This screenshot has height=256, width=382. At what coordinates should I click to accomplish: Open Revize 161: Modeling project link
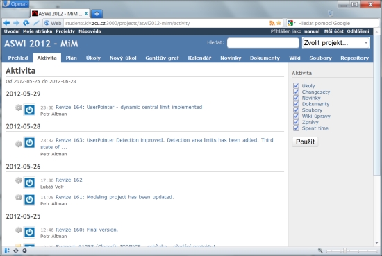(x=115, y=197)
